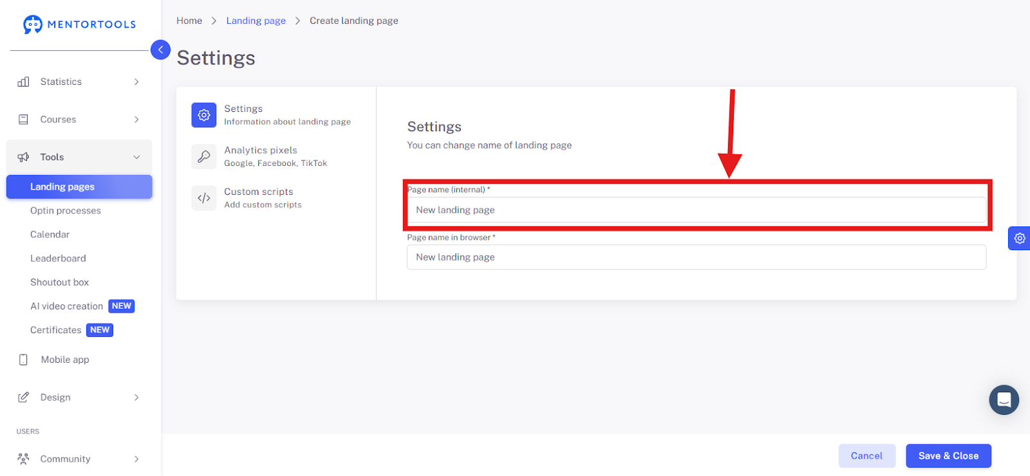Click the Courses book icon
Screen dimensions: 1030x476
click(x=24, y=120)
